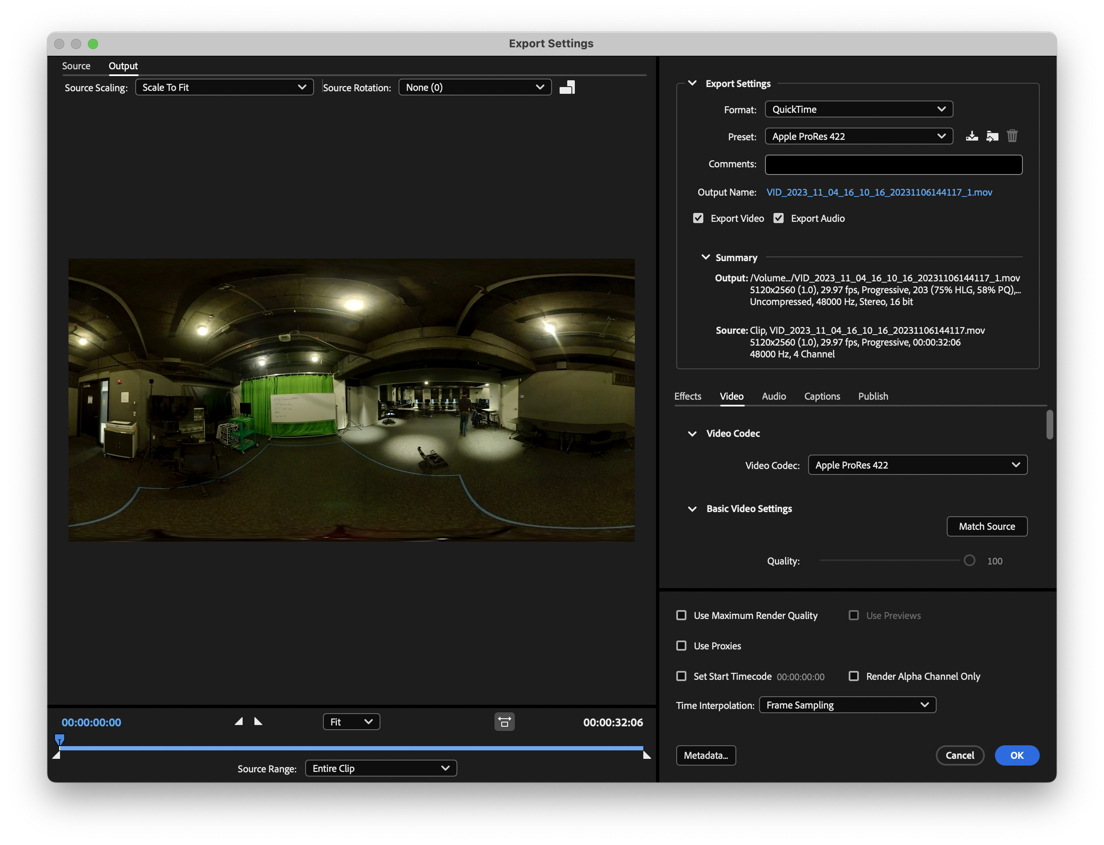Open the Source Rotation dropdown
Viewport: 1104px width, 845px height.
pos(475,87)
